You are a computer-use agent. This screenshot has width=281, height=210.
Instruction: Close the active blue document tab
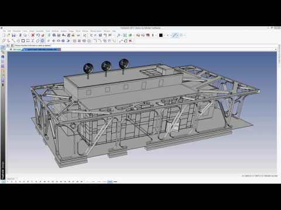(x=60, y=50)
